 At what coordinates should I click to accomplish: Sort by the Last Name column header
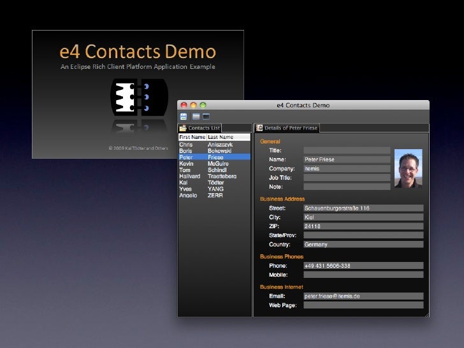click(x=221, y=137)
